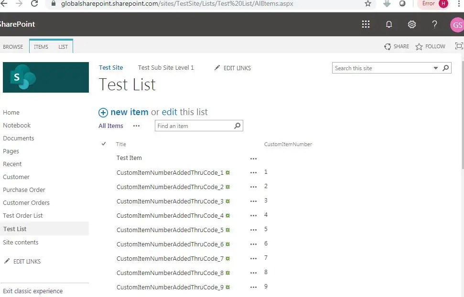
Task: Enable focus mode at top right
Action: coord(459,46)
